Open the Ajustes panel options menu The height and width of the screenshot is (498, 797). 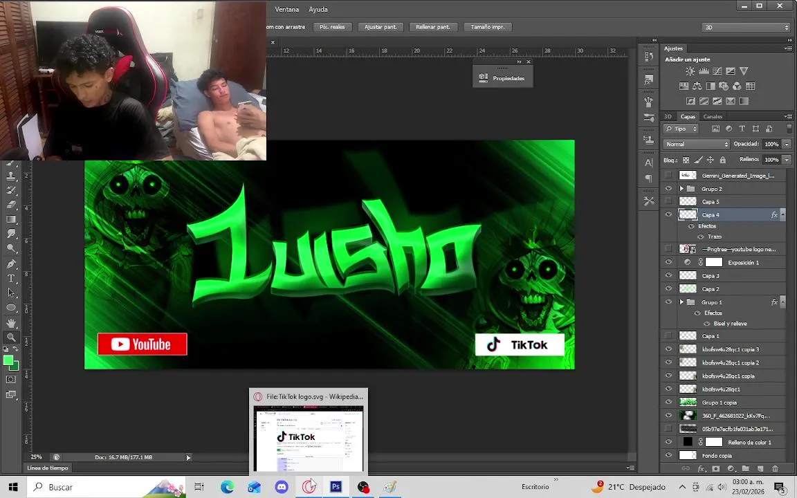[x=789, y=48]
